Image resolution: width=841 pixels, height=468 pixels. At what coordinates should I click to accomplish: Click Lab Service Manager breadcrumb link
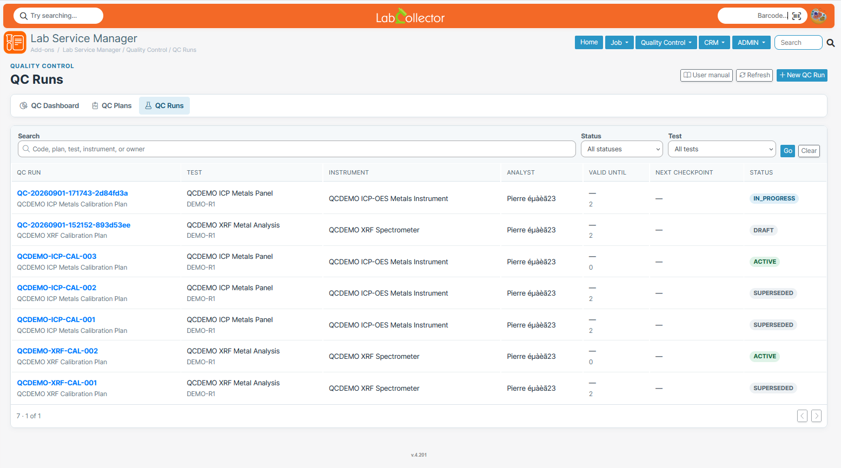pyautogui.click(x=92, y=50)
